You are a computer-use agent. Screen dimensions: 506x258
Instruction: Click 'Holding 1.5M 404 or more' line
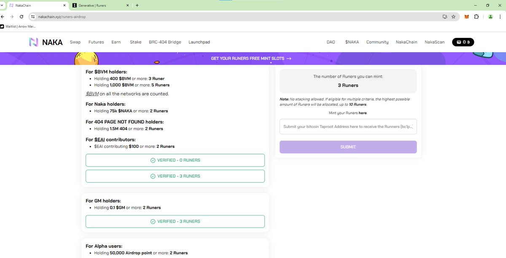coord(129,129)
